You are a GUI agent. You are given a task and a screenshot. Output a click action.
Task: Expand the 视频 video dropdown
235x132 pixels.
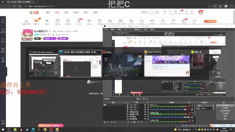point(76,12)
